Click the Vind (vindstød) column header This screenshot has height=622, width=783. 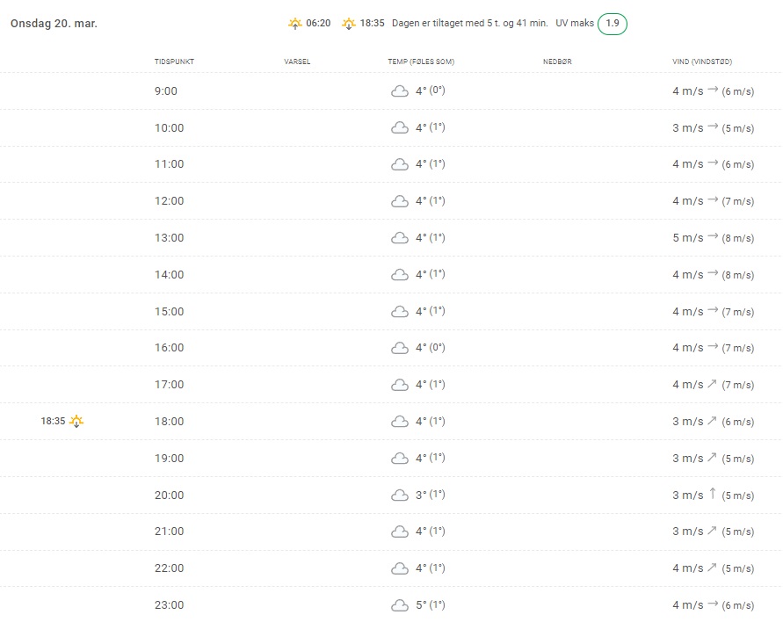coord(702,61)
